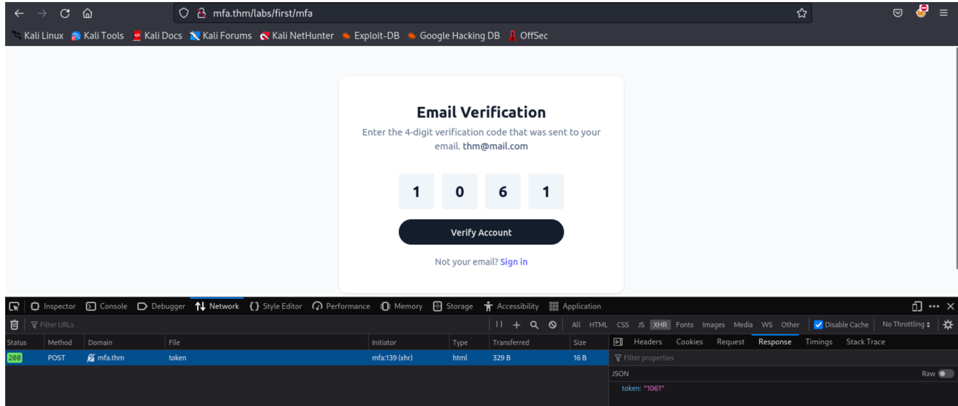Bookmark this page with the star

pos(802,13)
